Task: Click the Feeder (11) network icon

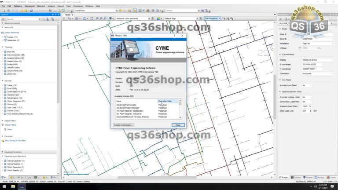Action: tap(5, 37)
